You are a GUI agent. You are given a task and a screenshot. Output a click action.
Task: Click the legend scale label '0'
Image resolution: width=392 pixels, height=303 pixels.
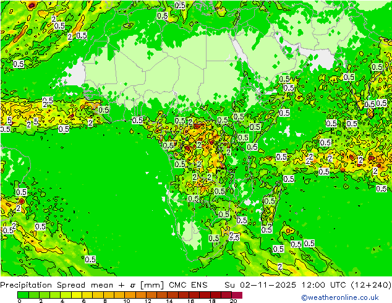click(20, 301)
